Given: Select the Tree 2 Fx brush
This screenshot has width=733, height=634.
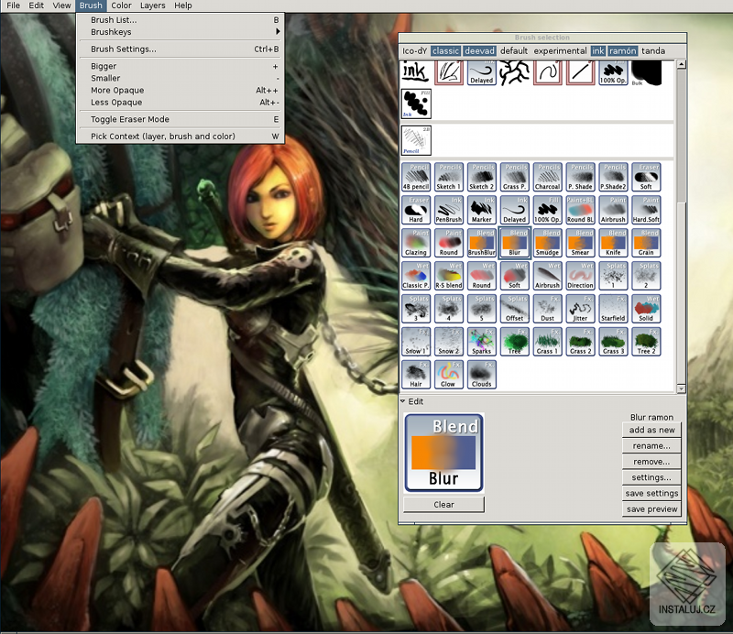Looking at the screenshot, I should coord(646,342).
